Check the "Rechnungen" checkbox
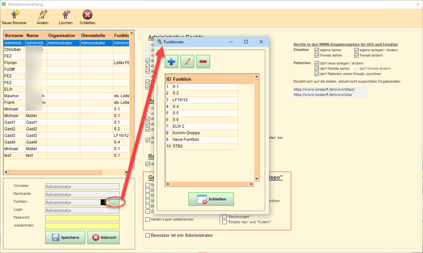The height and width of the screenshot is (253, 423). [x=225, y=217]
